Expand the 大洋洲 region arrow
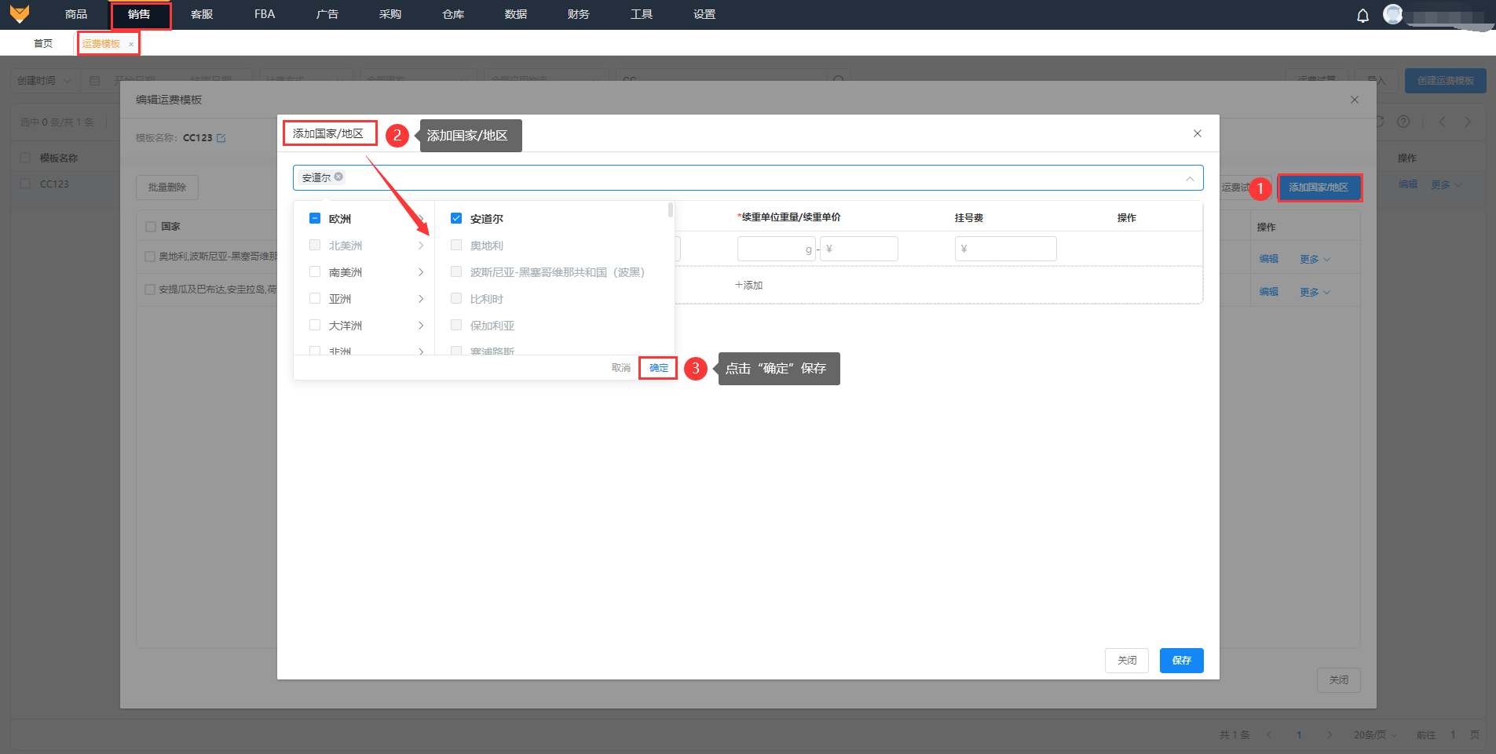1496x754 pixels. pos(421,326)
